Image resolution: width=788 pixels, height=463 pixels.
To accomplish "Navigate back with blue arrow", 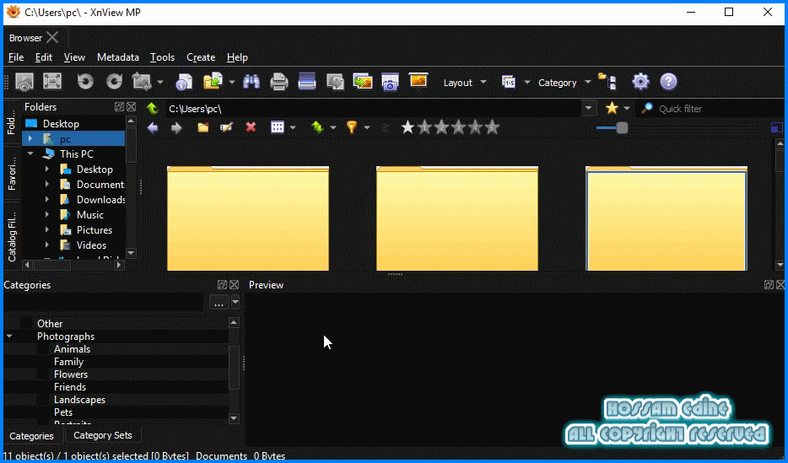I will point(153,127).
